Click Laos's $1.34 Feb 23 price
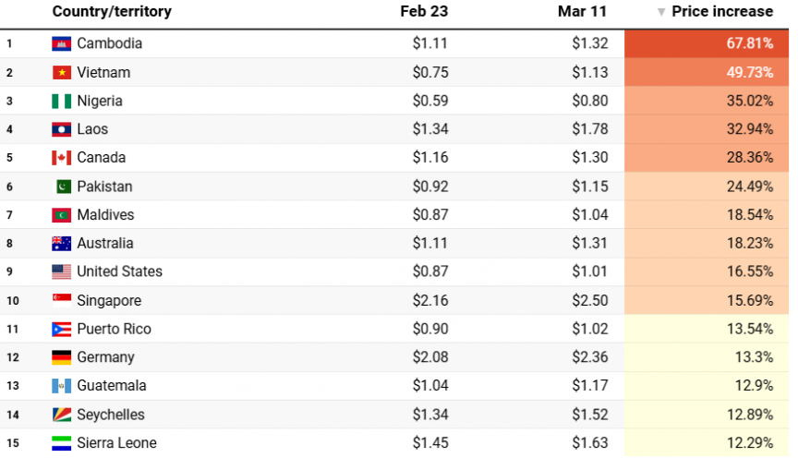Image resolution: width=798 pixels, height=458 pixels. pyautogui.click(x=430, y=129)
